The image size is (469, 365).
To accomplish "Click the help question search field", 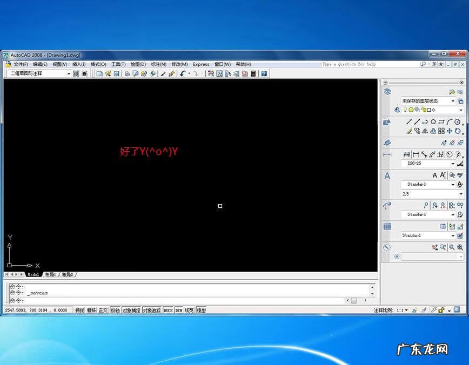I will pyautogui.click(x=370, y=64).
